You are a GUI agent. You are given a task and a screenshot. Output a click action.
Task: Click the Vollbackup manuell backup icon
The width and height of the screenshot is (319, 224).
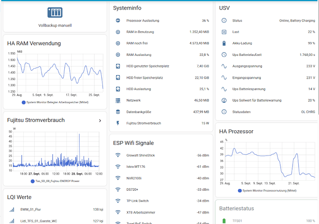pyautogui.click(x=55, y=12)
